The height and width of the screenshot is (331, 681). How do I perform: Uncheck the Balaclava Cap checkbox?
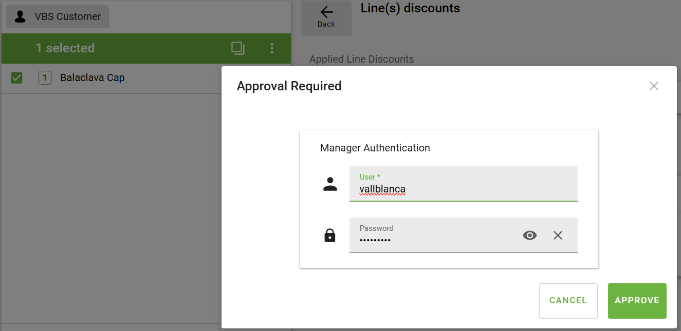coord(16,78)
